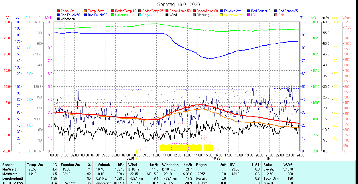Click the chart title Sonntag, 18.01.2026

[x=179, y=4]
